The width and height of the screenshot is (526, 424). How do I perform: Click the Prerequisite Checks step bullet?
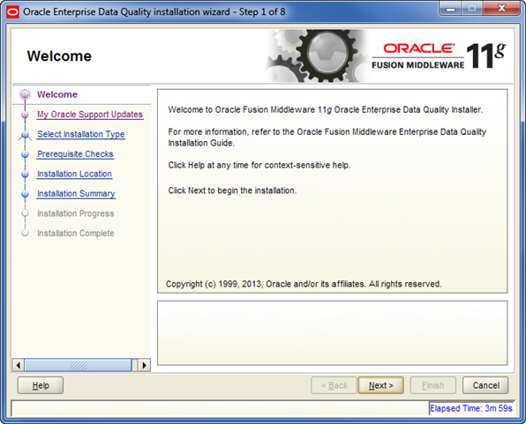(x=25, y=154)
